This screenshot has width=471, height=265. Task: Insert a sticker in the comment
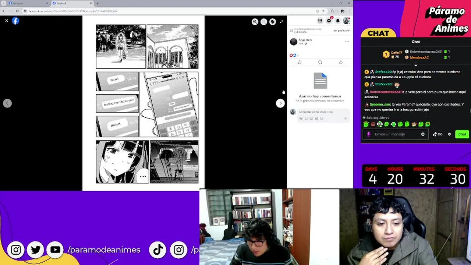click(x=322, y=119)
